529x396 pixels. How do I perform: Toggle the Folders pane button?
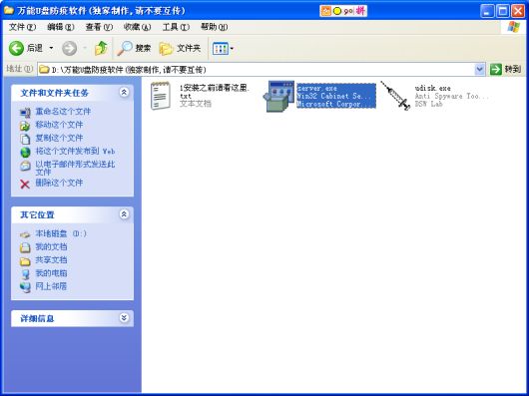click(180, 48)
